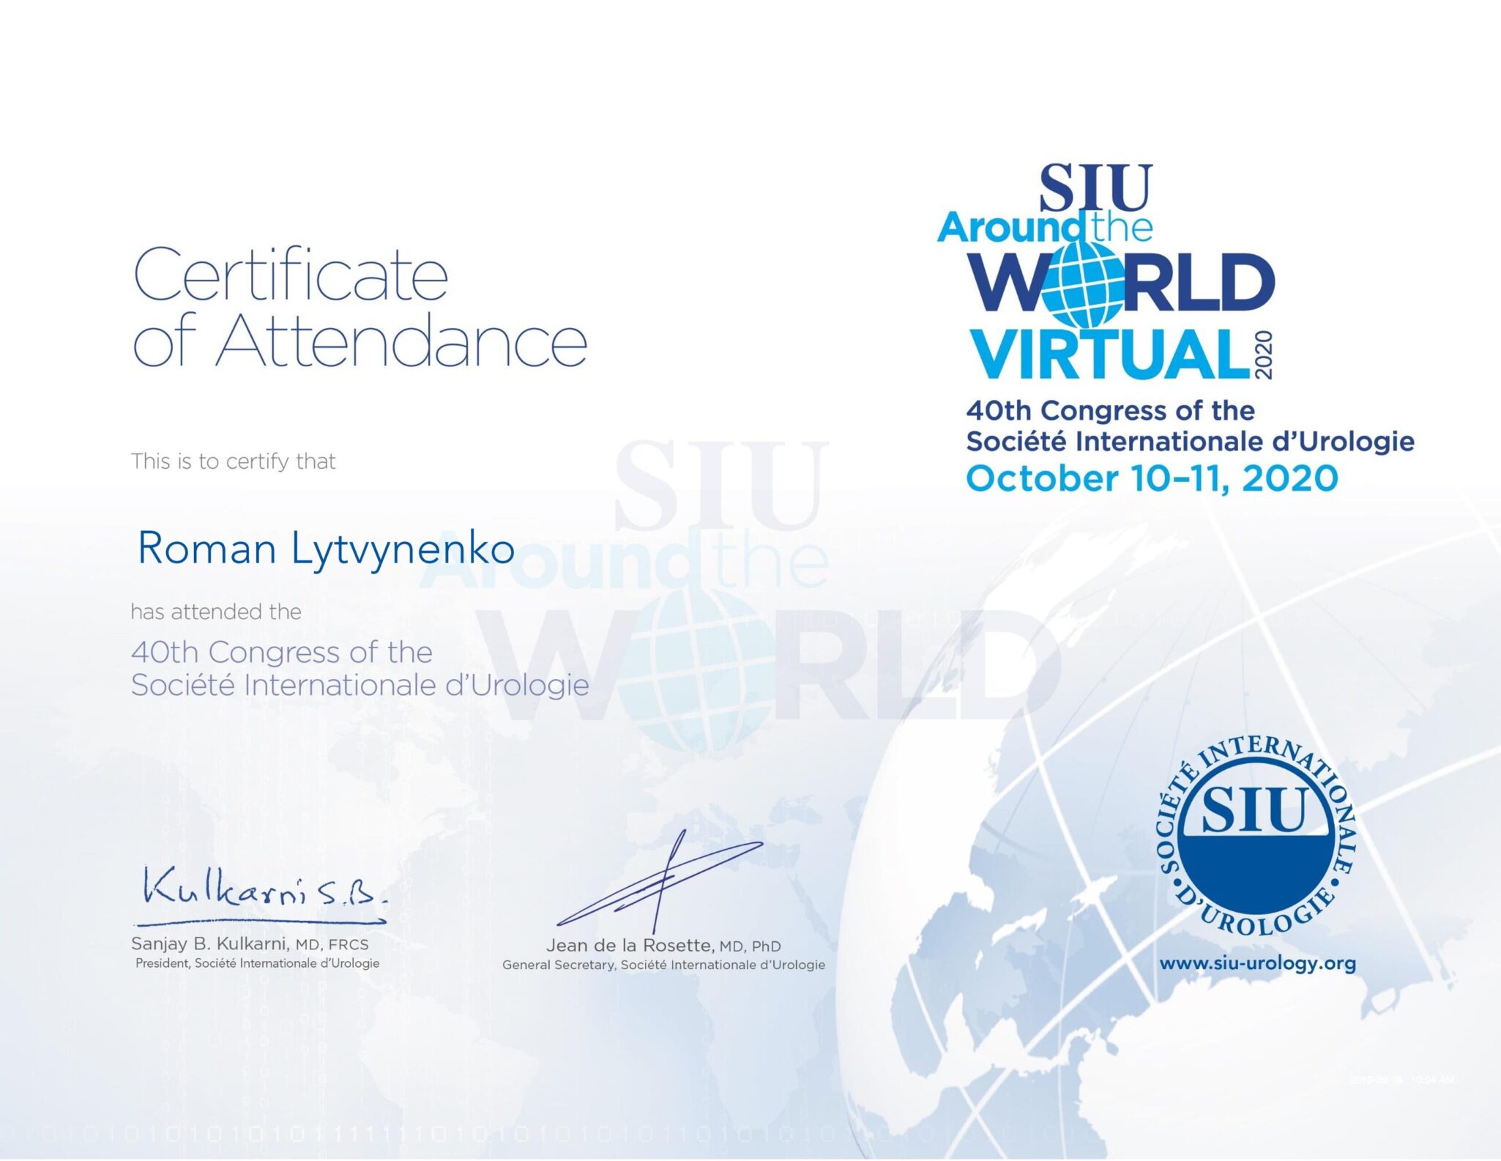The image size is (1501, 1161).
Task: Click the vertical "2020" beside VIRTUAL
Action: (1264, 355)
